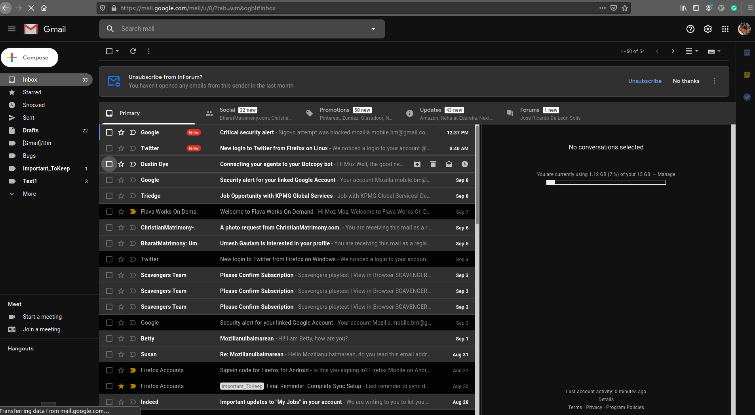The width and height of the screenshot is (755, 415).
Task: Open the select-all messages dropdown
Action: pos(116,51)
